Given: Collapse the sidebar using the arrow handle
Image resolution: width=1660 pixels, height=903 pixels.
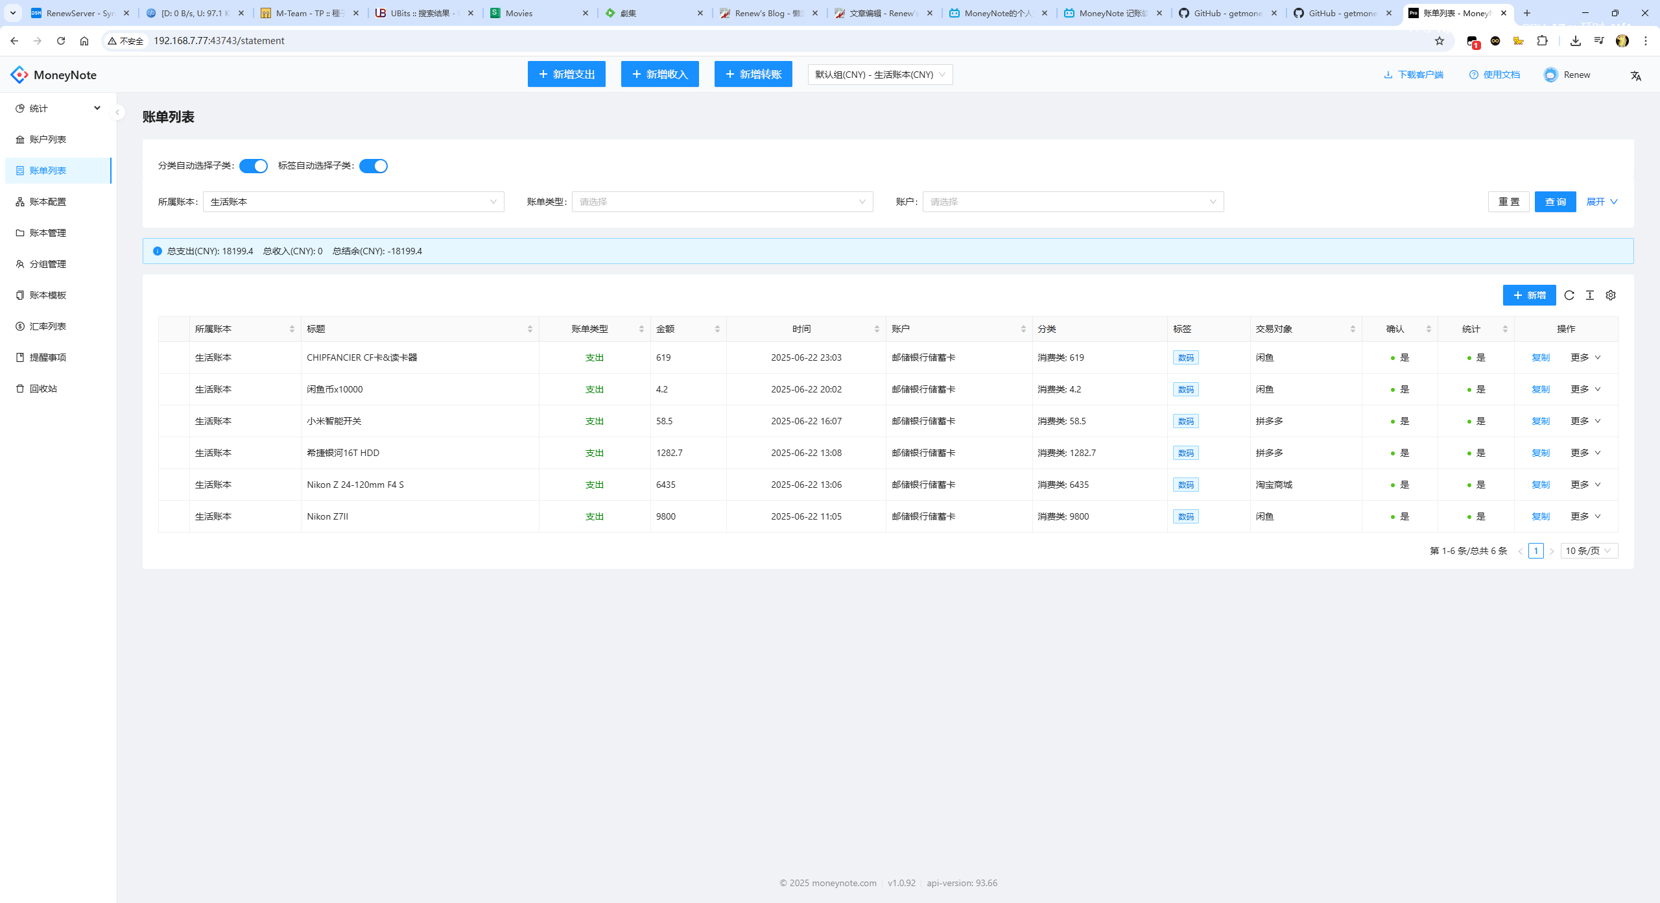Looking at the screenshot, I should (117, 112).
